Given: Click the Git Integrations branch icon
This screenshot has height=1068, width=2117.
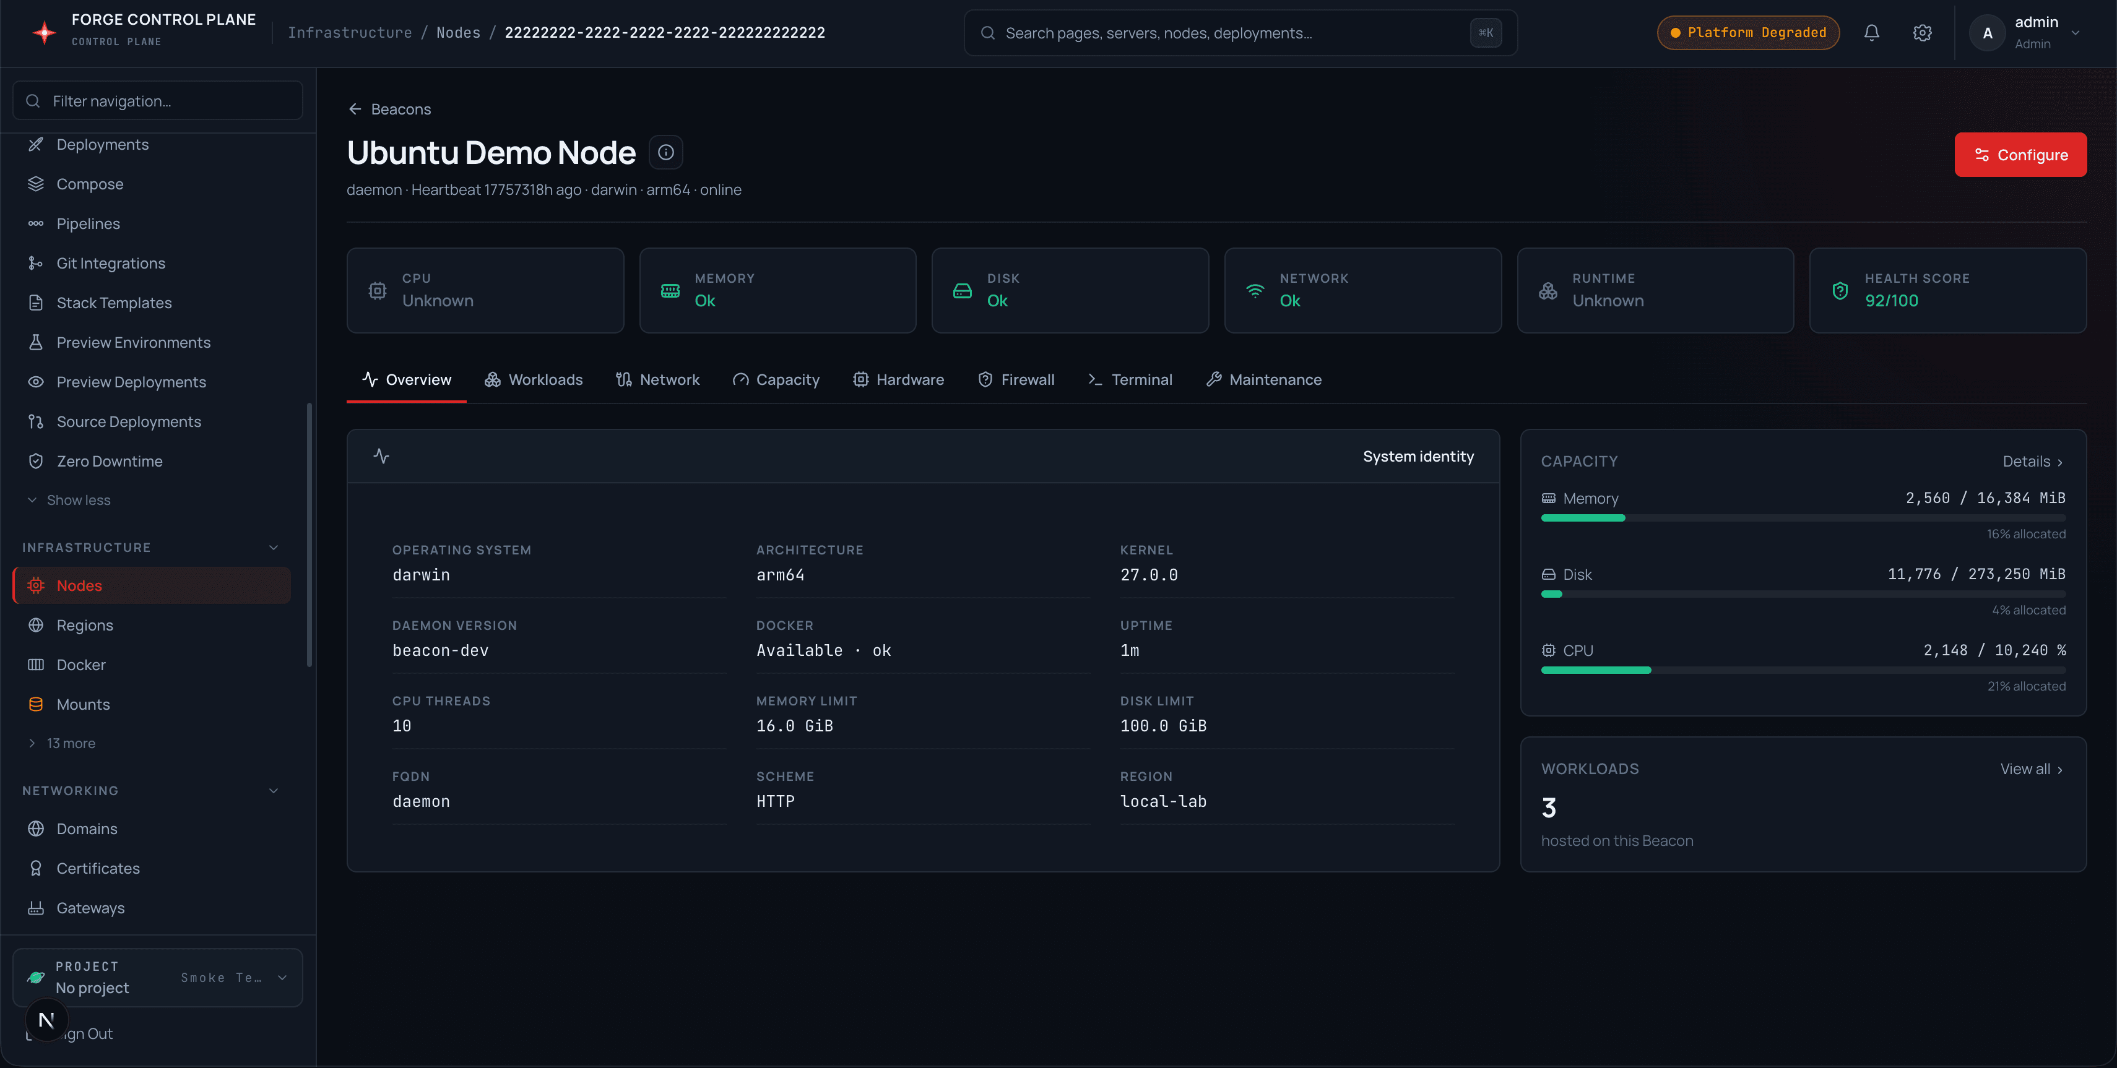Looking at the screenshot, I should (x=35, y=263).
